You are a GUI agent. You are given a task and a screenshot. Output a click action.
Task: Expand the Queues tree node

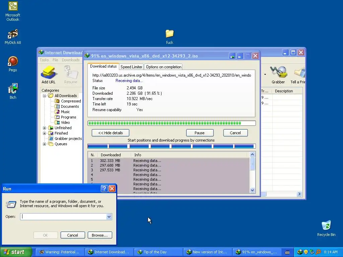pos(45,144)
